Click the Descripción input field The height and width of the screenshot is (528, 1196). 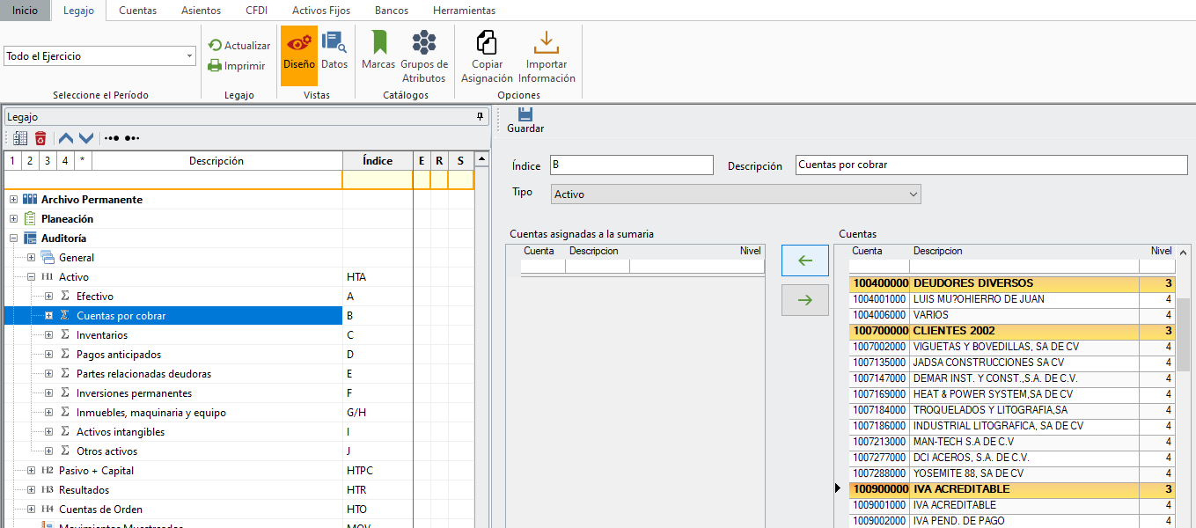coord(990,165)
